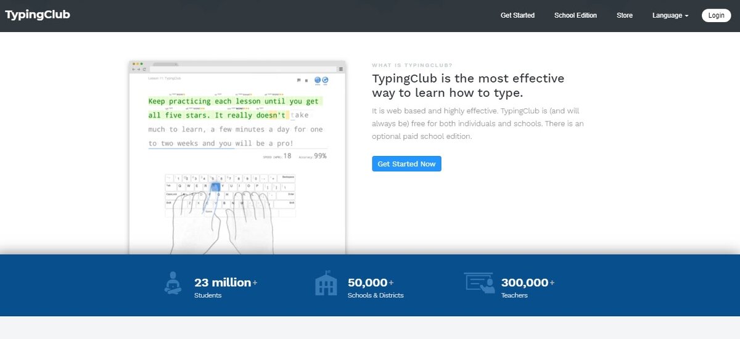Click the first blue round icon in demo
Screen dimensions: 740x339
(318, 80)
